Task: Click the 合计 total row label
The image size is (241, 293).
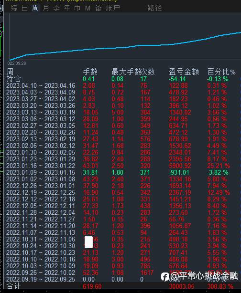Action: point(13,286)
